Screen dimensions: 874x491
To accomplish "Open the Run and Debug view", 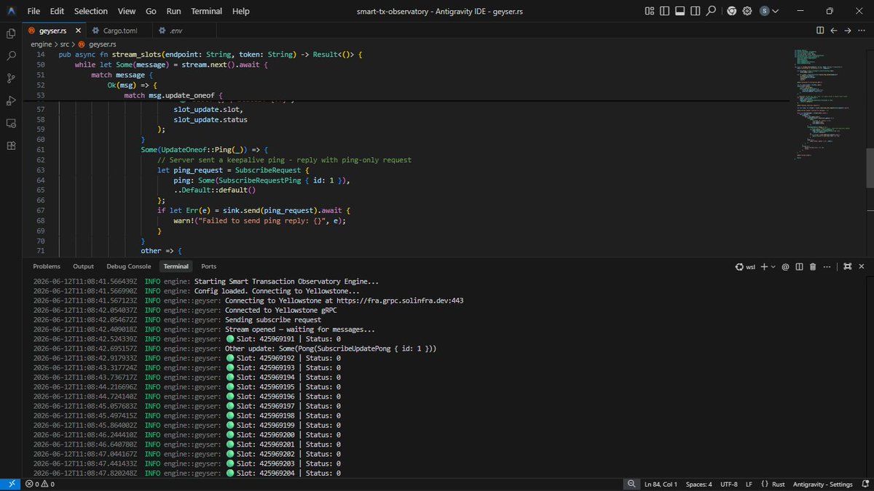I will click(11, 100).
